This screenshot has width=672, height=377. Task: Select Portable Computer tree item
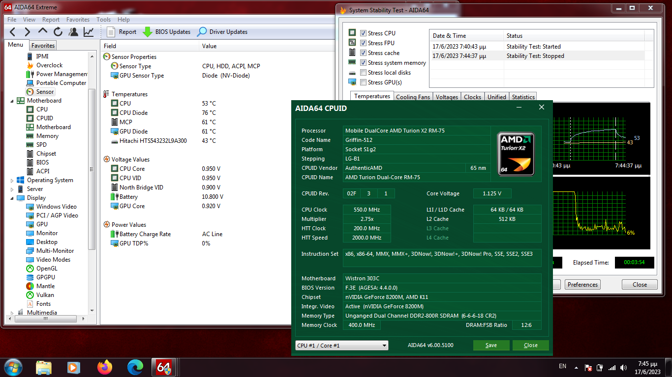click(x=56, y=83)
